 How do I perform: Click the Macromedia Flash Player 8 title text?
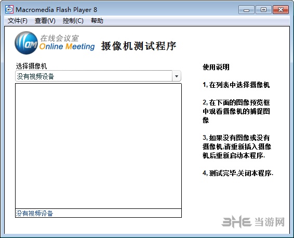click(57, 10)
